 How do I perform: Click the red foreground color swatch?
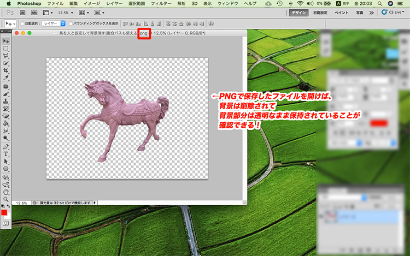pos(4,212)
